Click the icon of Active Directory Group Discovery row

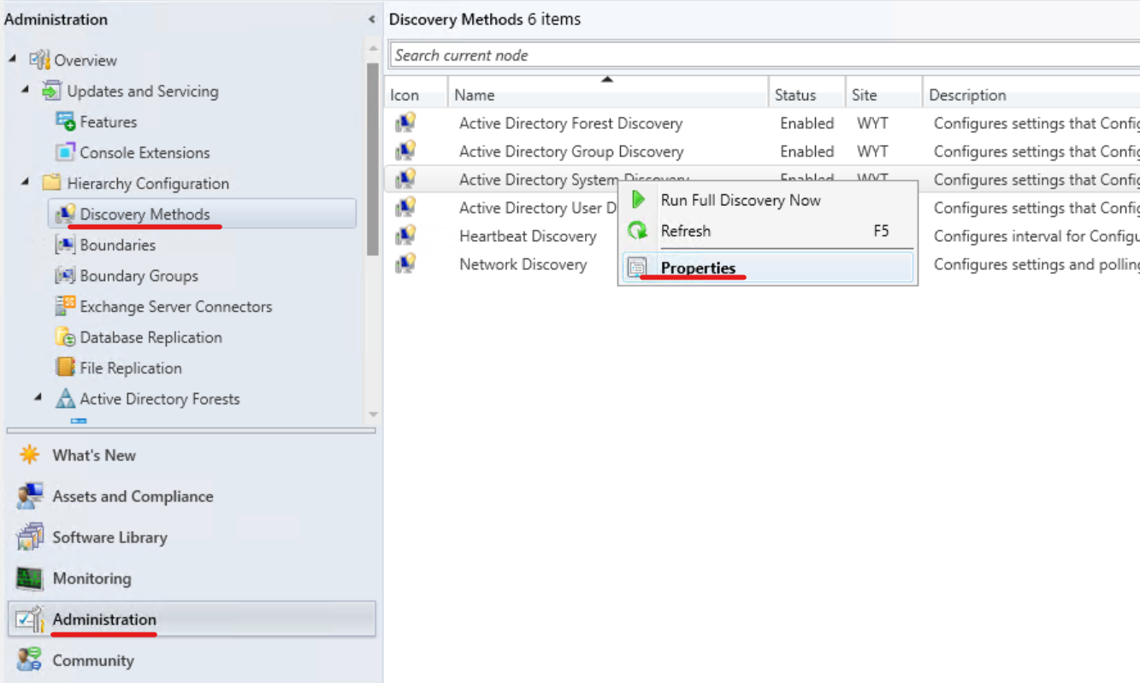click(405, 151)
